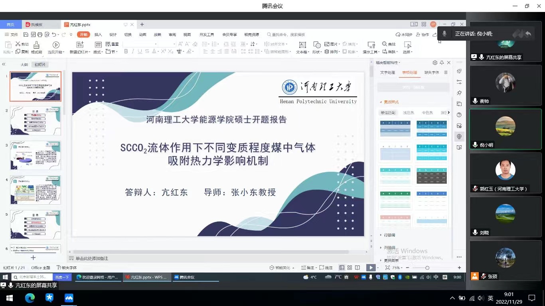Click the zoom slider handle in status bar

pyautogui.click(x=427, y=268)
